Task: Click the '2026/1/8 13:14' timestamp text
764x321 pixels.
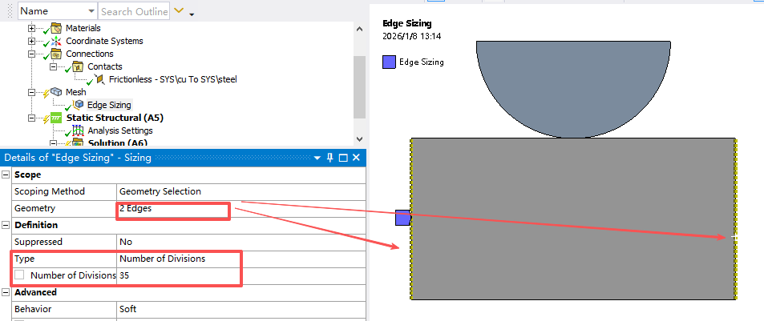Action: pyautogui.click(x=412, y=36)
